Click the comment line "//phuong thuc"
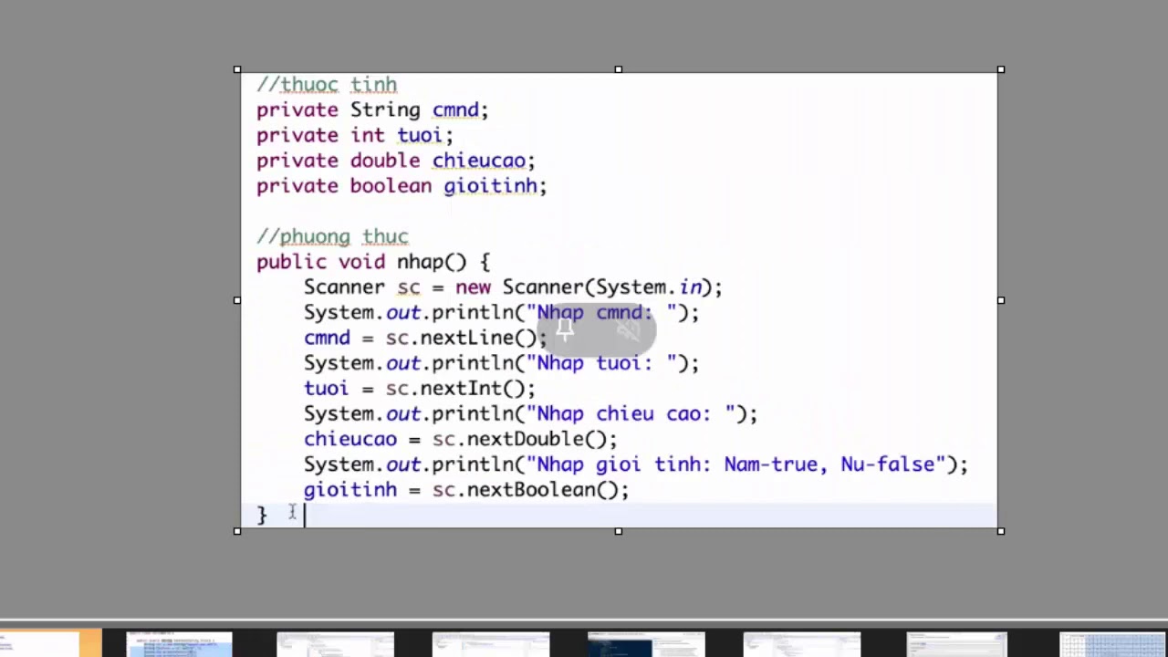Image resolution: width=1168 pixels, height=657 pixels. tap(332, 237)
